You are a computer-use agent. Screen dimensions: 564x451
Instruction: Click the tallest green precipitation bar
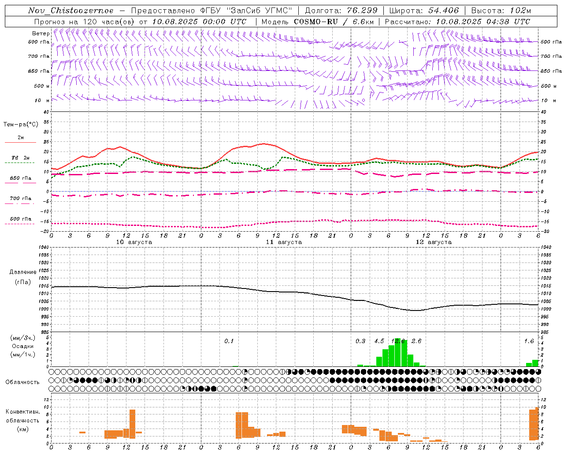tap(398, 352)
